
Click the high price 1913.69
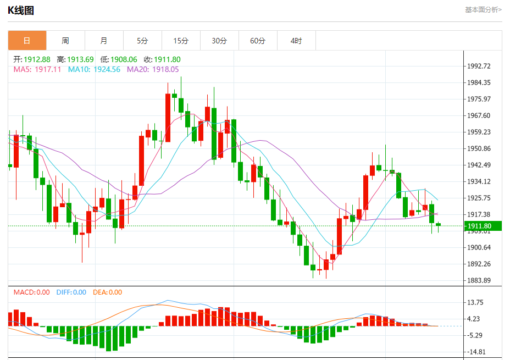coord(80,59)
